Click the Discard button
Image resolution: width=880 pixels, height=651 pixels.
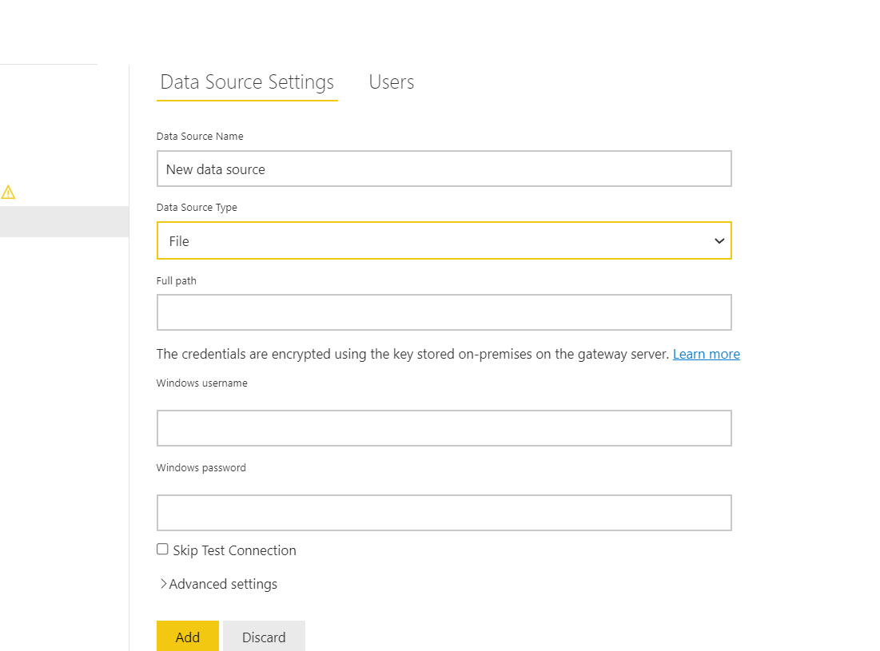pyautogui.click(x=264, y=637)
